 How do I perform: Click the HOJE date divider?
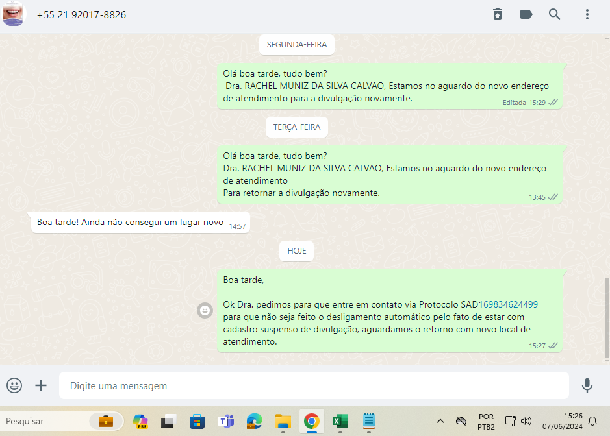[297, 251]
